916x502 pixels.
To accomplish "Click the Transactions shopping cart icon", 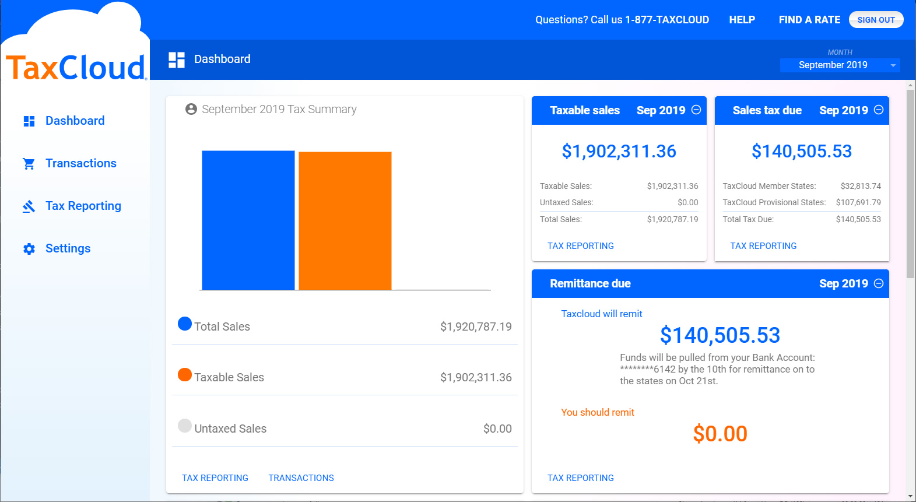I will pyautogui.click(x=29, y=164).
